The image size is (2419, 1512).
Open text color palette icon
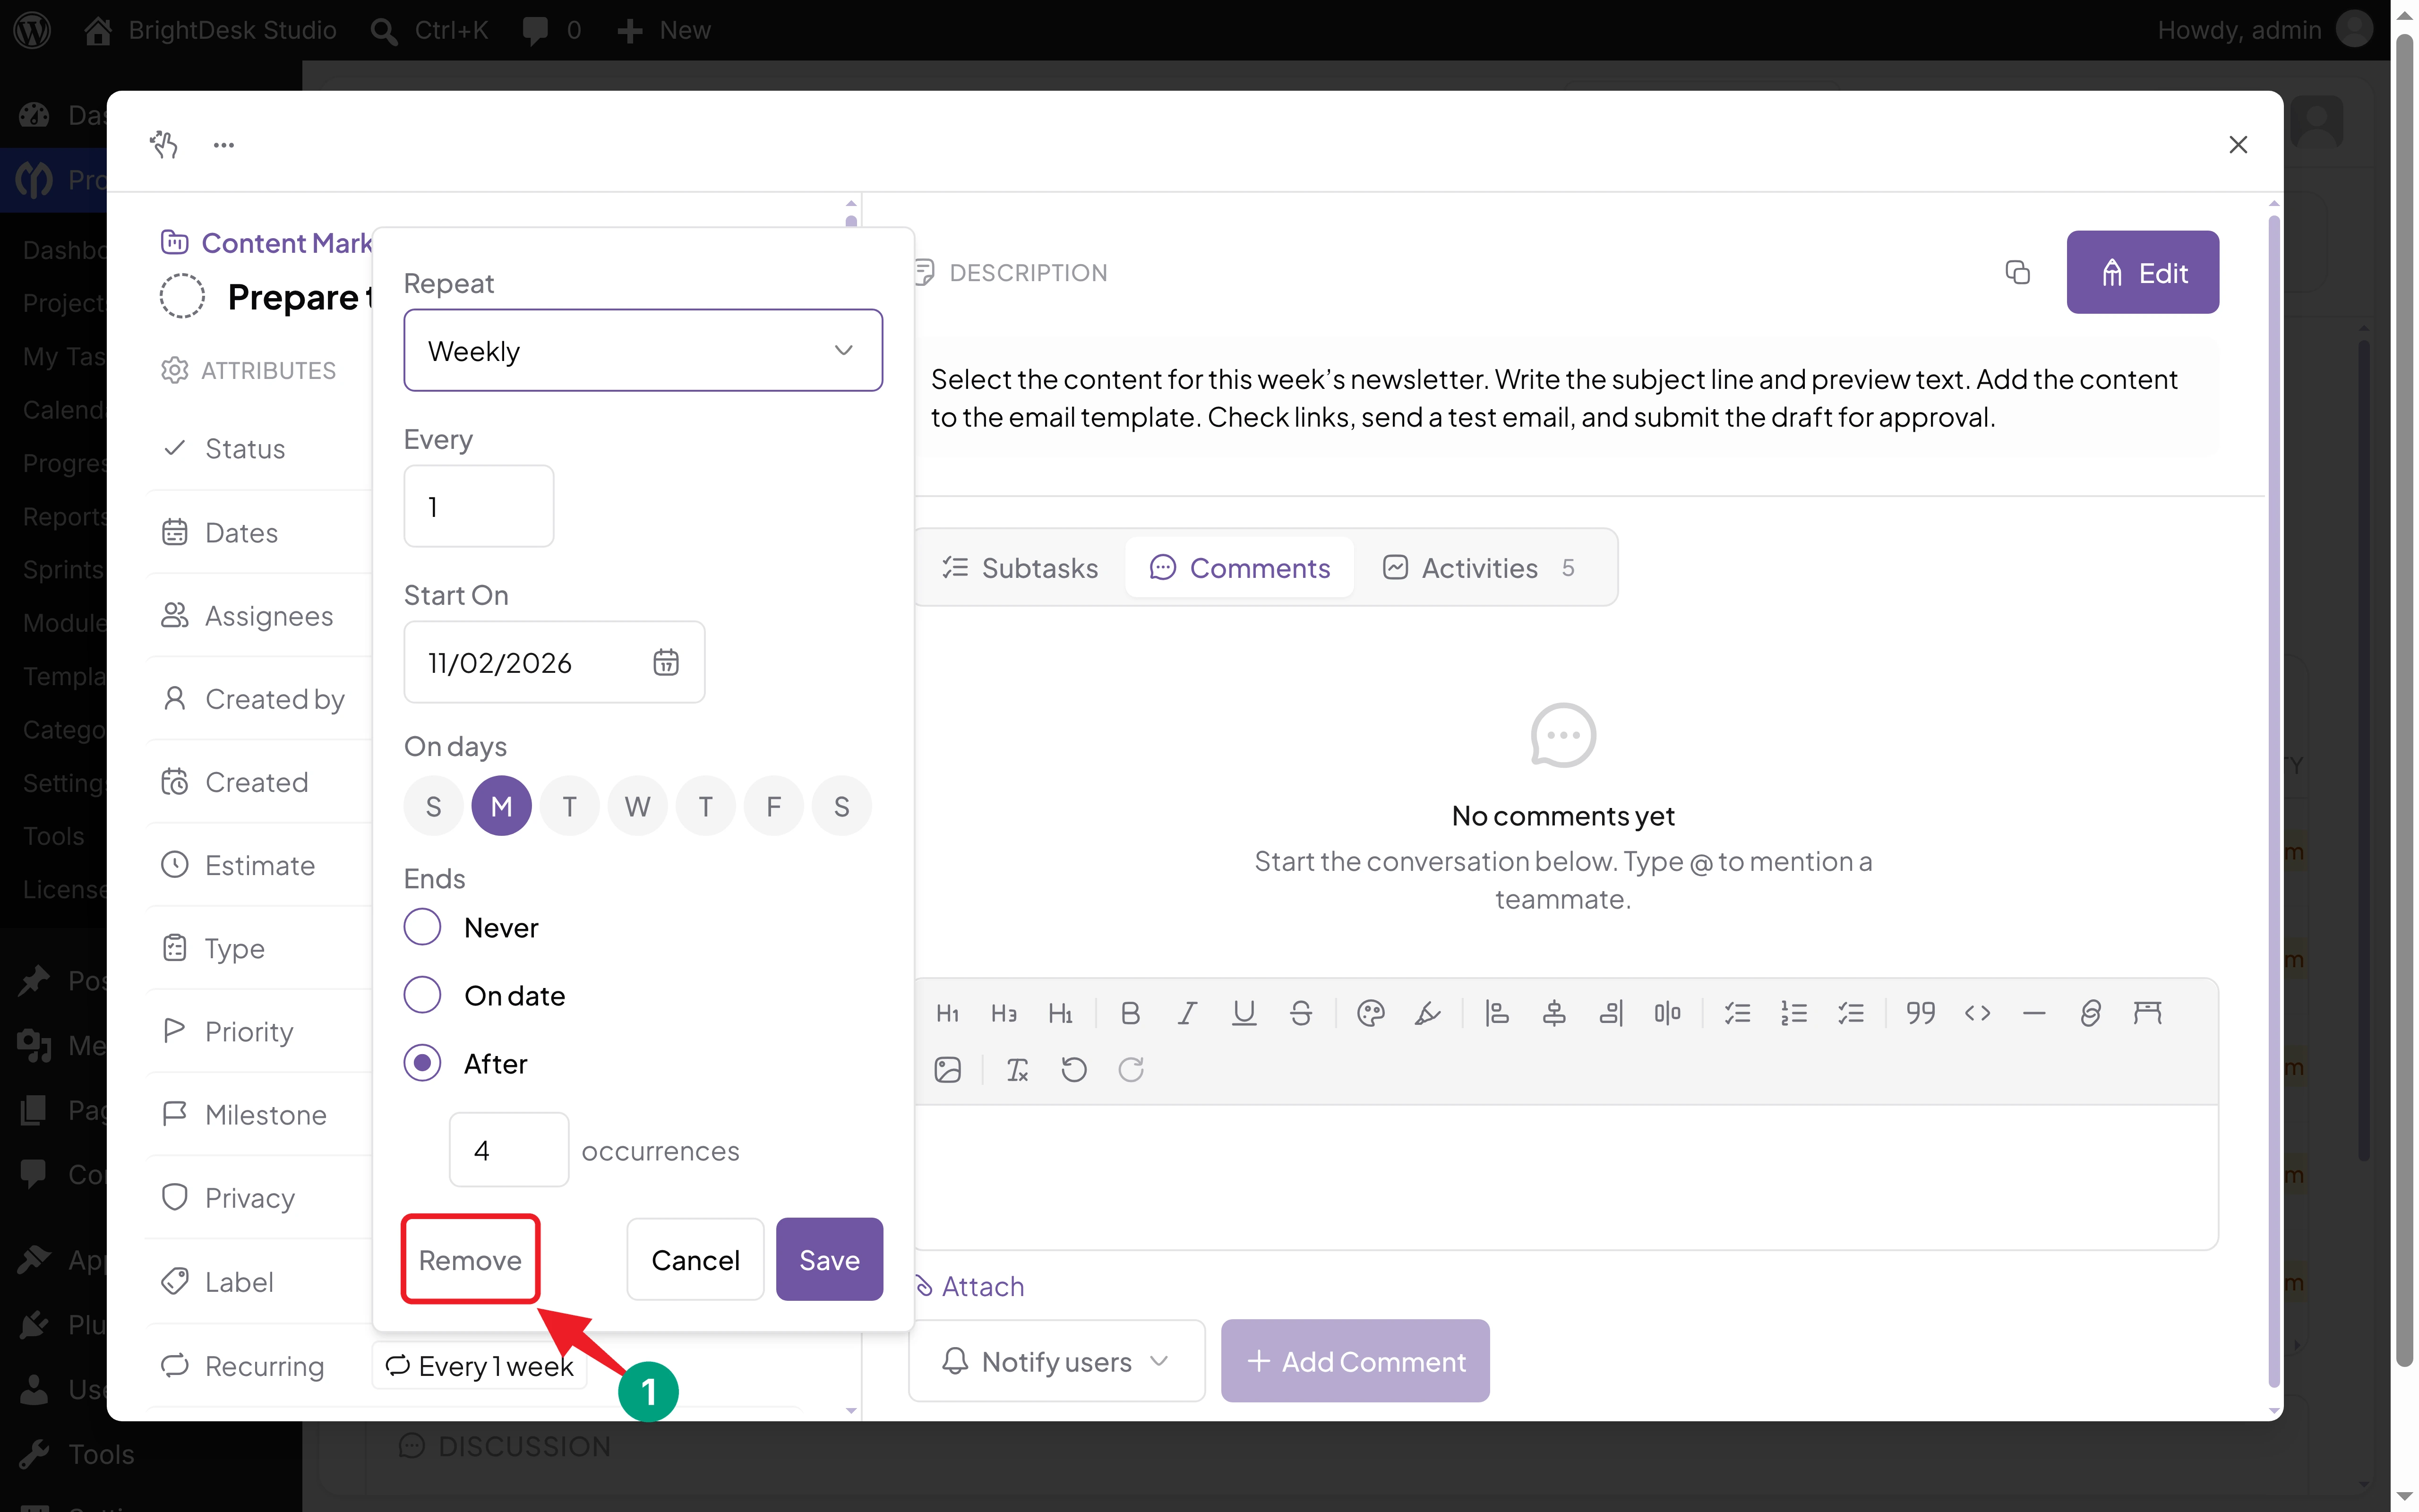point(1371,1013)
